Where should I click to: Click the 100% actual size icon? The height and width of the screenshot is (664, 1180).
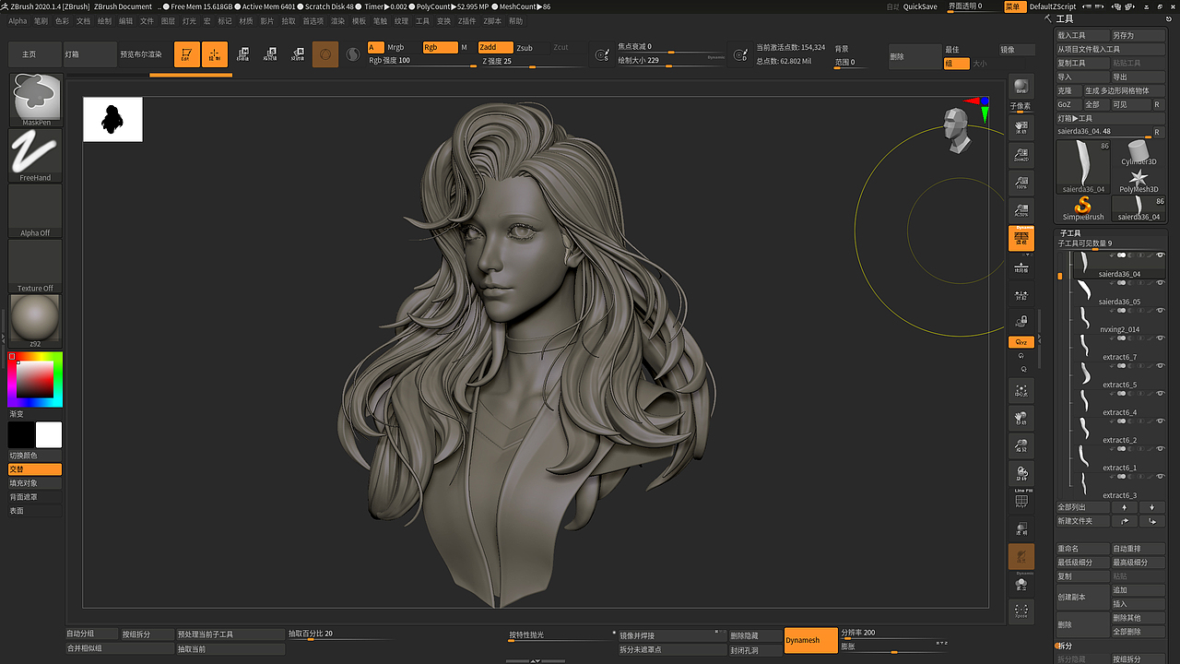[x=1021, y=183]
